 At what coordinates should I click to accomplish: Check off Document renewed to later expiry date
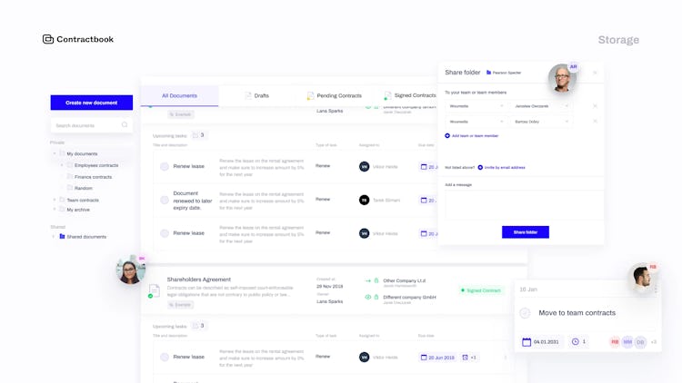[165, 200]
